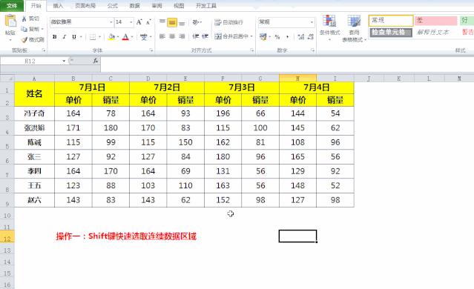Toggle Align Text Right
Image resolution: width=474 pixels, height=289 pixels.
(182, 36)
